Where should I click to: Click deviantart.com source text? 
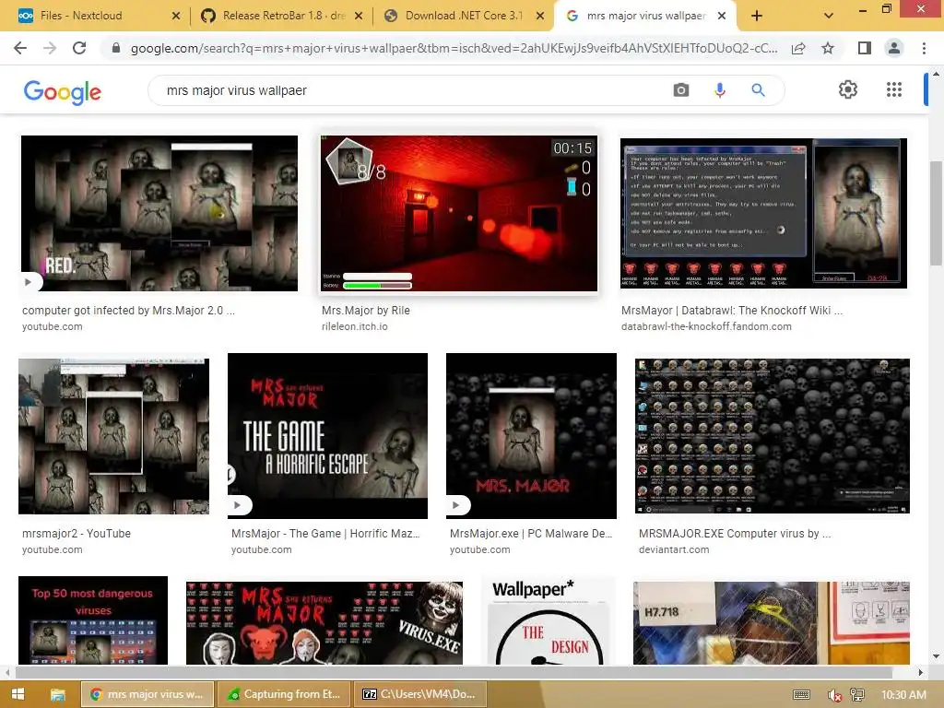coord(674,549)
